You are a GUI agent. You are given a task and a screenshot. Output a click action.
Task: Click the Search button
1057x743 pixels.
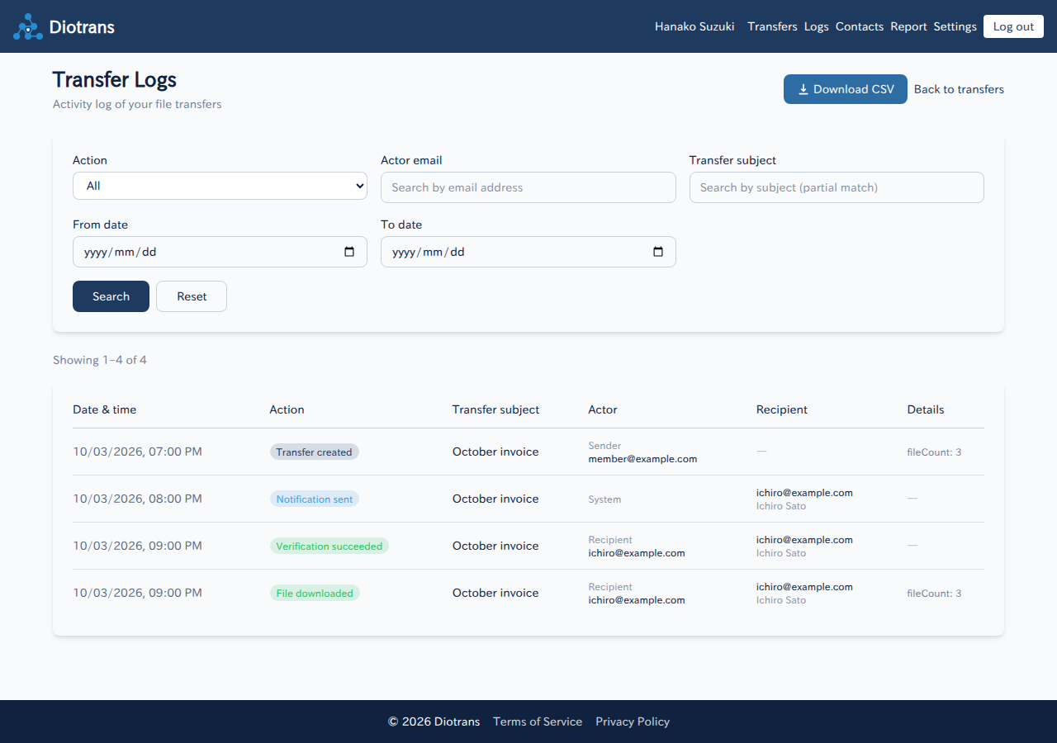(111, 296)
